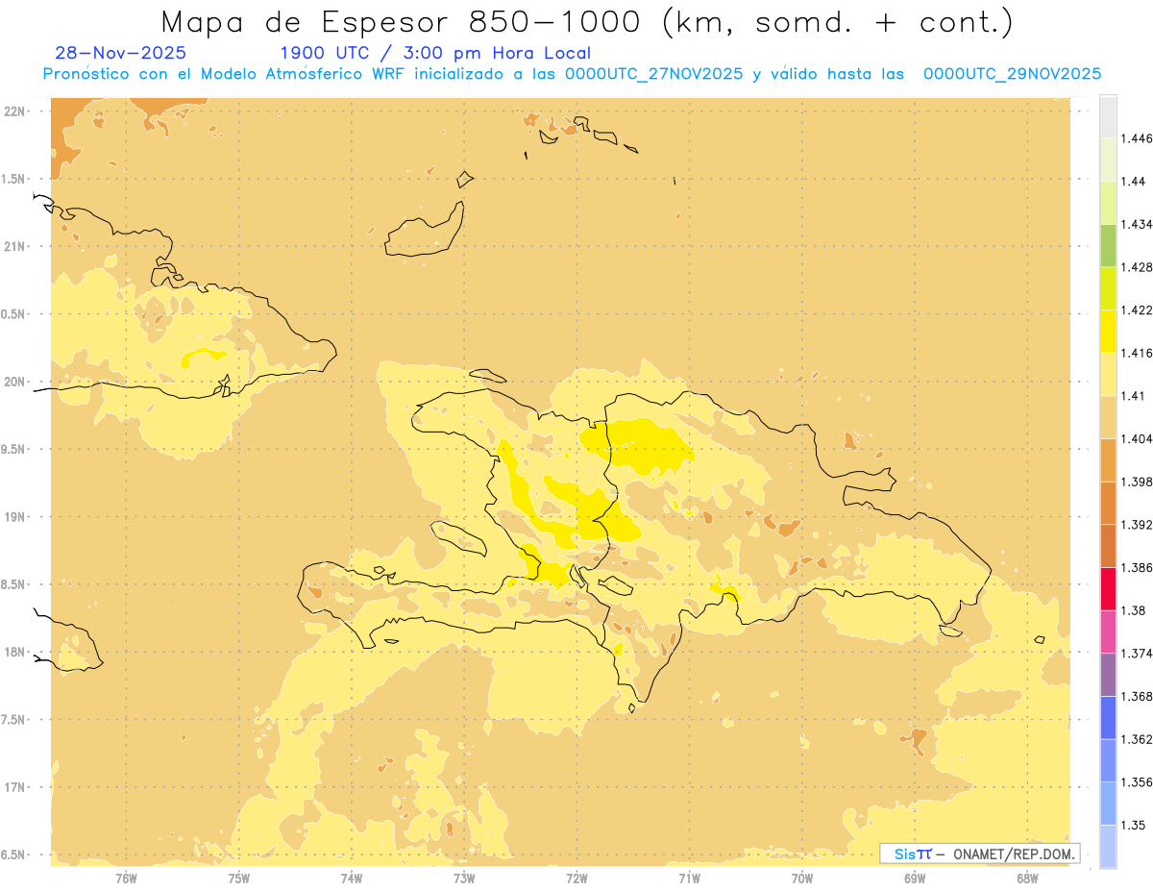This screenshot has width=1153, height=891.
Task: Pick the blue legend band above 1.362
Action: 1108,718
